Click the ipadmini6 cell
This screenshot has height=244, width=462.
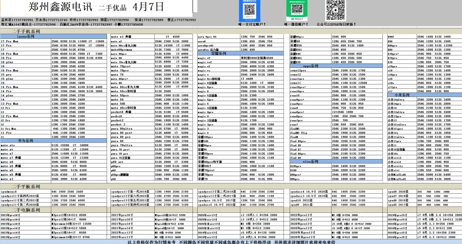tap(26, 192)
